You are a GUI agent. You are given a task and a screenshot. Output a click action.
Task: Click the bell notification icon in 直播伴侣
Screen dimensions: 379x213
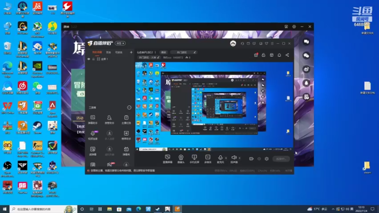tap(279, 55)
